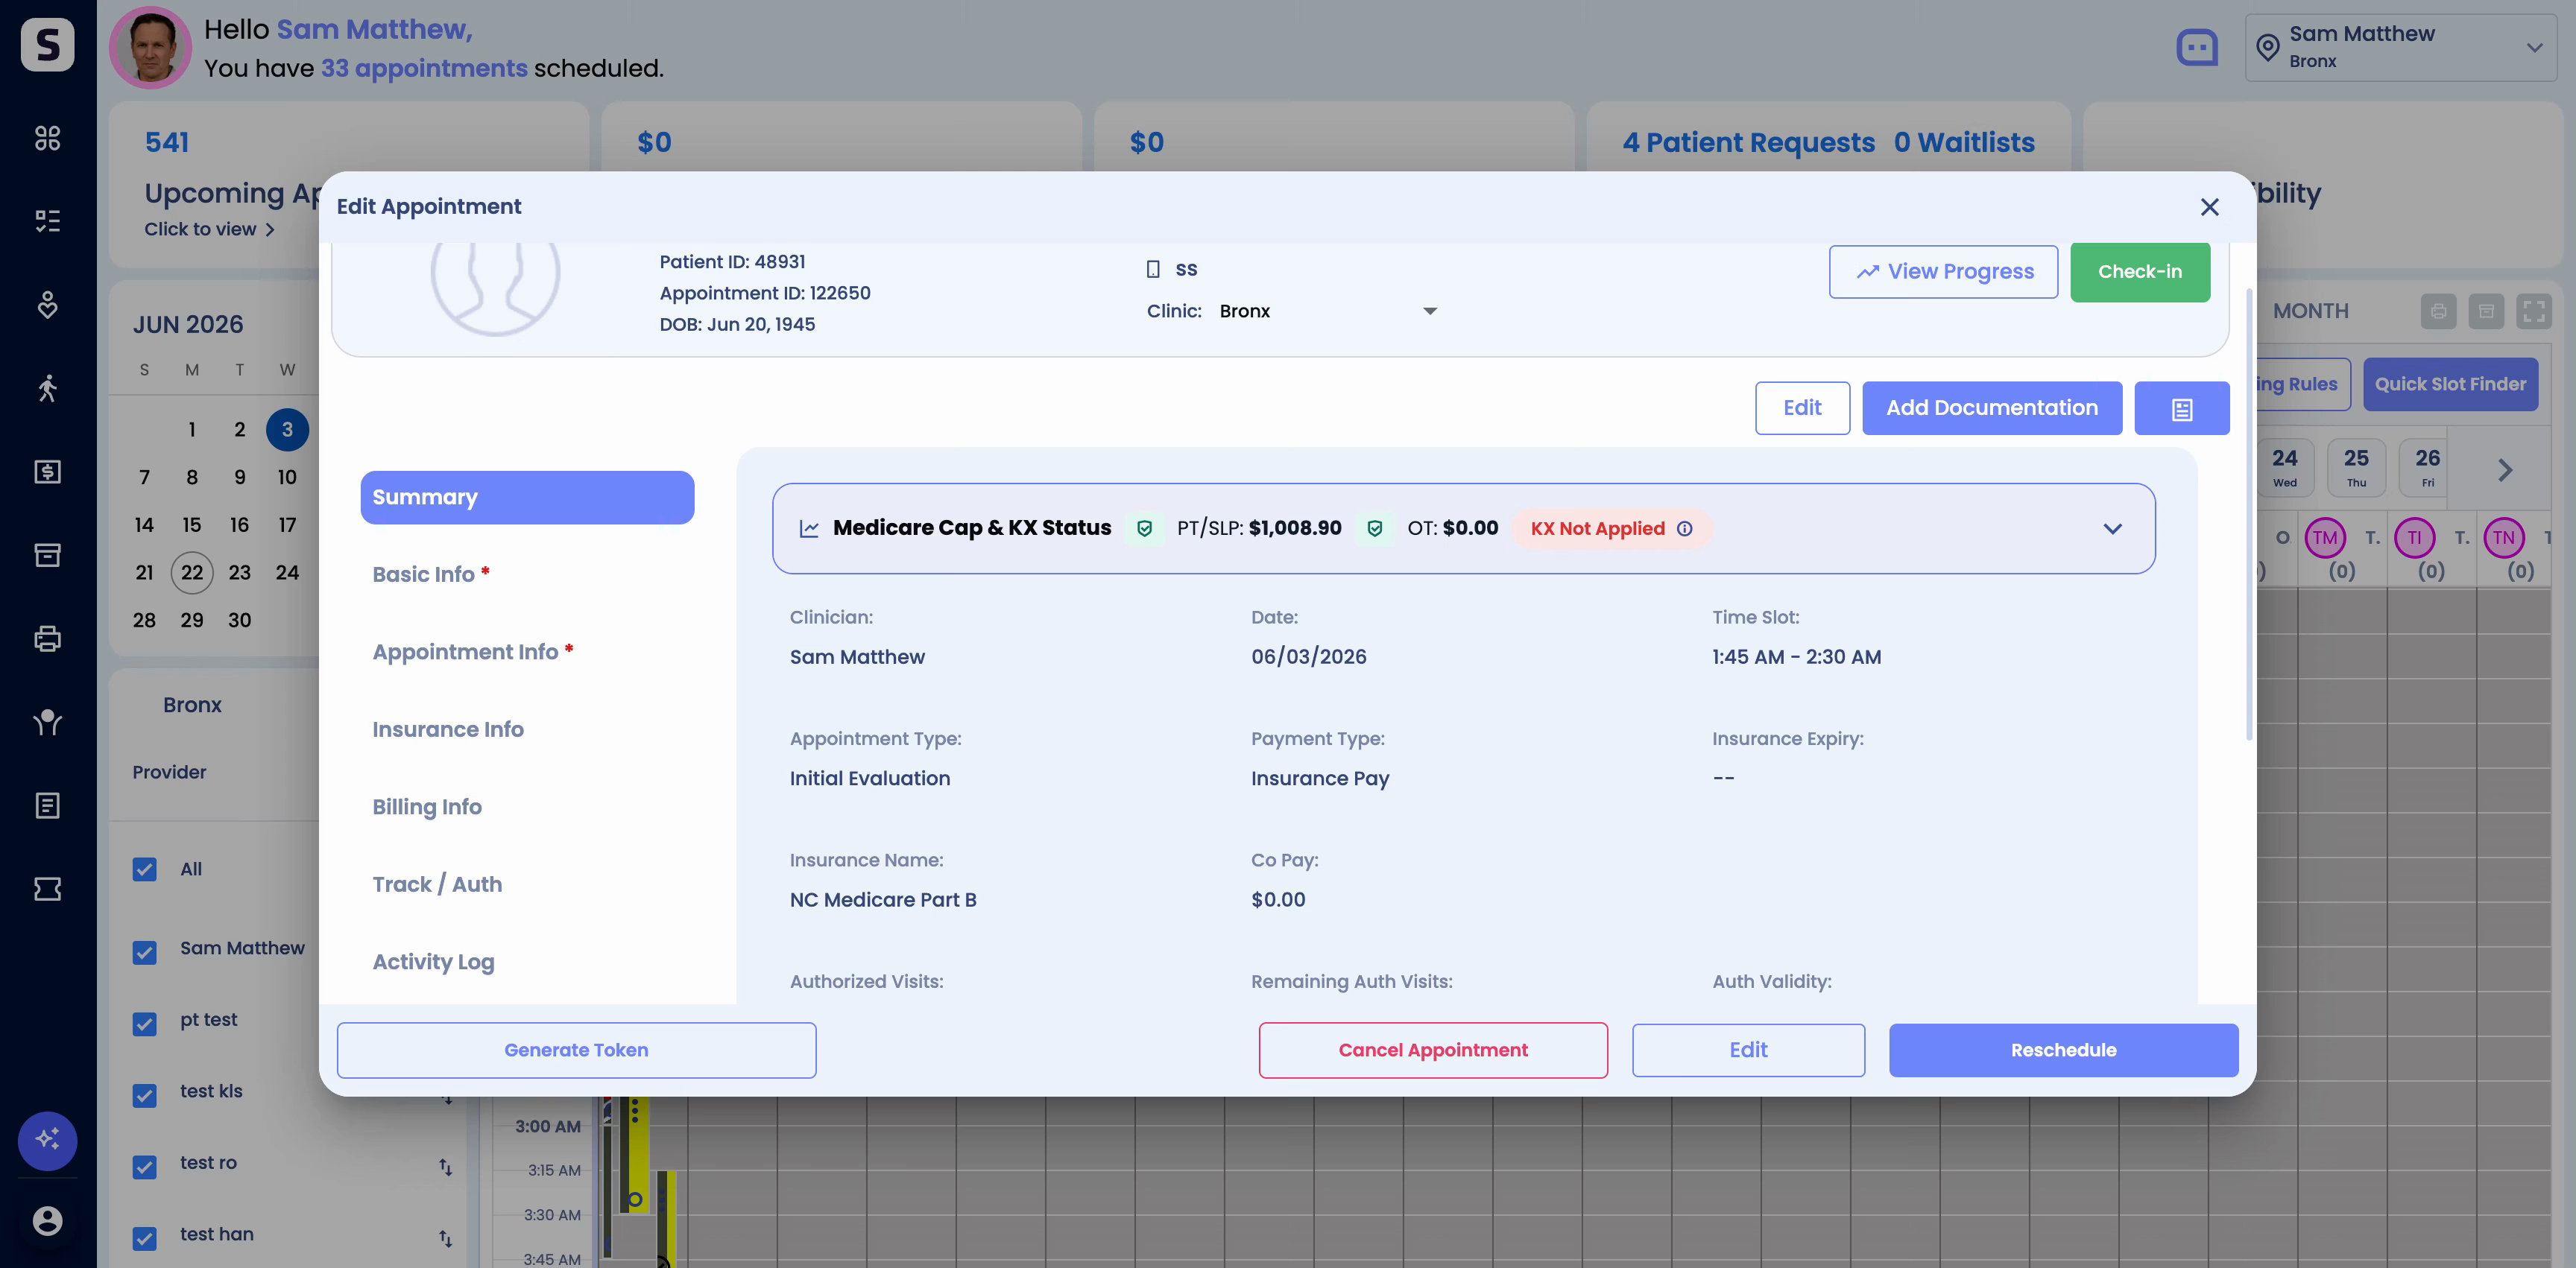Viewport: 2576px width, 1268px height.
Task: Click the Cancel Appointment button
Action: (x=1433, y=1050)
